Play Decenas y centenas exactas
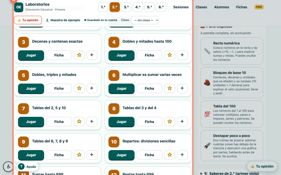This screenshot has width=281, height=175. click(x=31, y=55)
